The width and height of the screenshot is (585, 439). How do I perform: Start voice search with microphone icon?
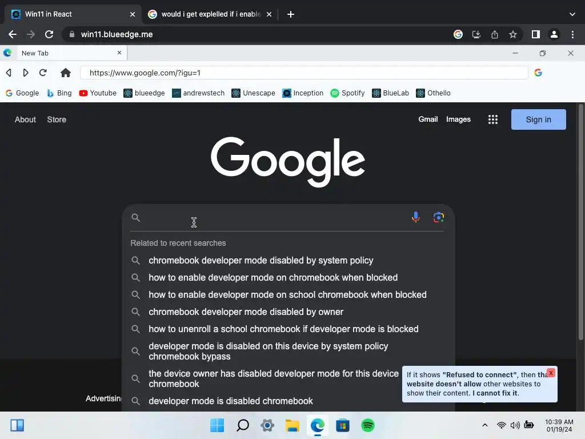[416, 217]
